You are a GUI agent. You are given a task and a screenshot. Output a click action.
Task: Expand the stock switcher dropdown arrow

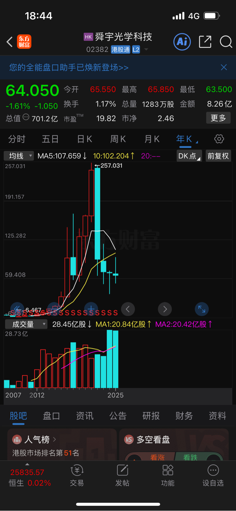click(x=146, y=49)
